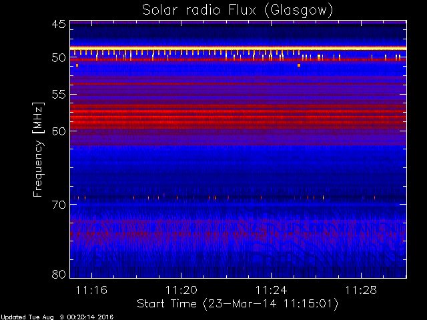Viewport: 427px width, 320px height.
Task: Click the 80 frequency axis label
Action: (59, 274)
